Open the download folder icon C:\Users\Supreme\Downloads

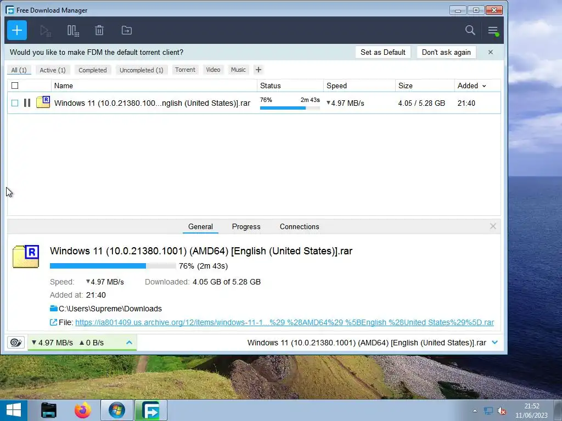[x=53, y=308]
